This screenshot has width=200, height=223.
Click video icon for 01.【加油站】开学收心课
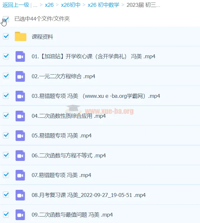[20, 56]
